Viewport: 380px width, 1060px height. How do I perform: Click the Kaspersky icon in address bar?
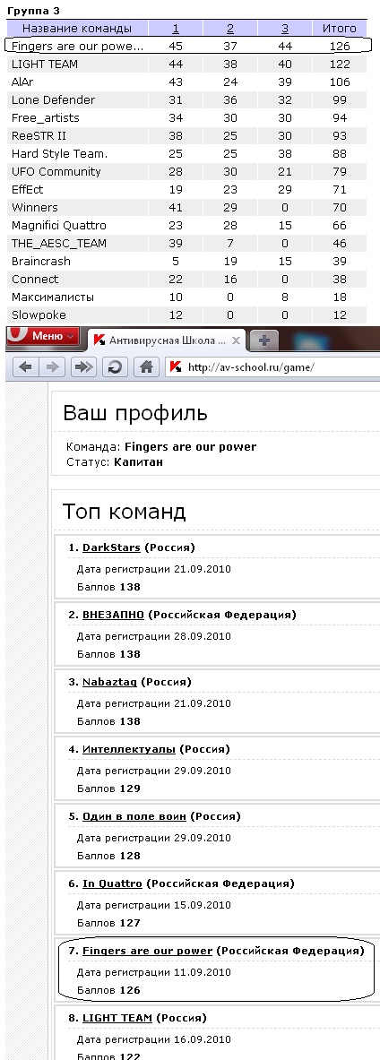click(x=176, y=367)
